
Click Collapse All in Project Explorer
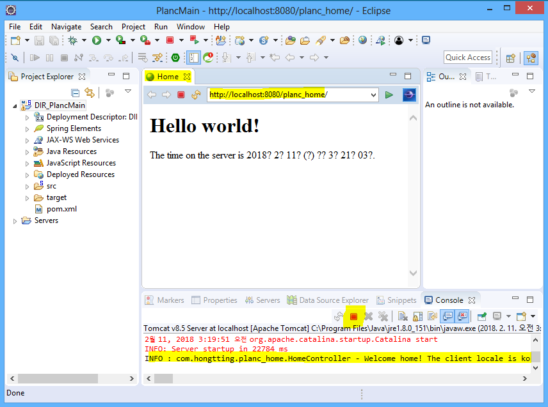click(76, 93)
